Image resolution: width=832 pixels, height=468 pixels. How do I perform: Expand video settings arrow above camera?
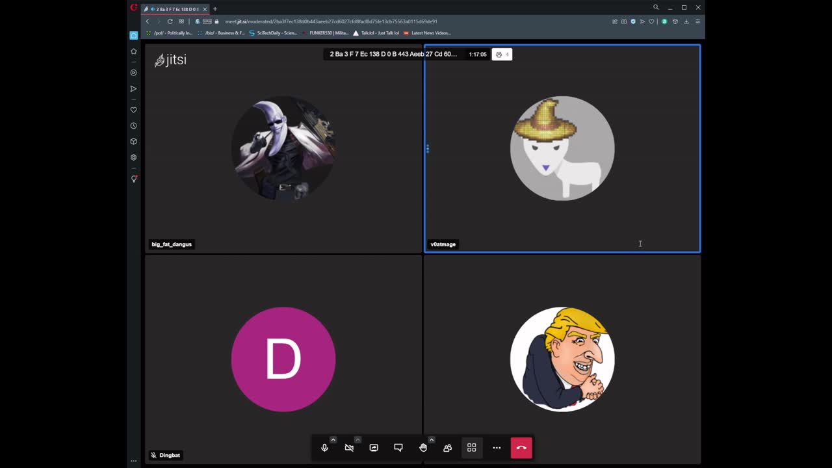[x=357, y=439]
